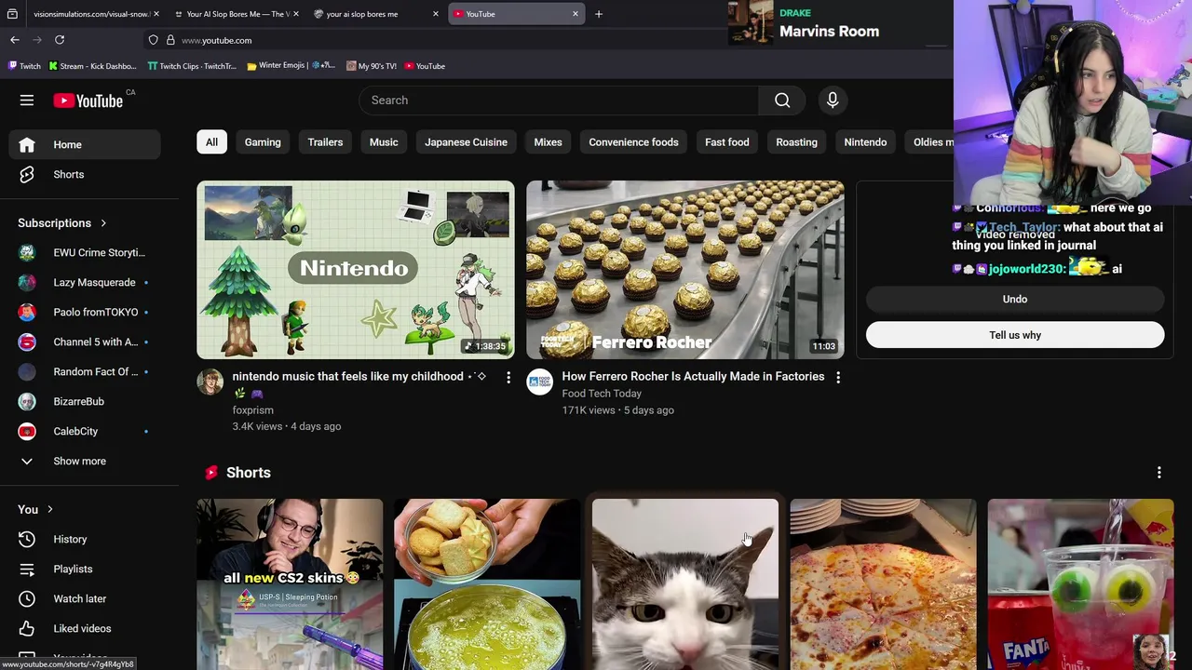Focus the YouTube search field
Screen dimensions: 1192x670
(x=559, y=100)
